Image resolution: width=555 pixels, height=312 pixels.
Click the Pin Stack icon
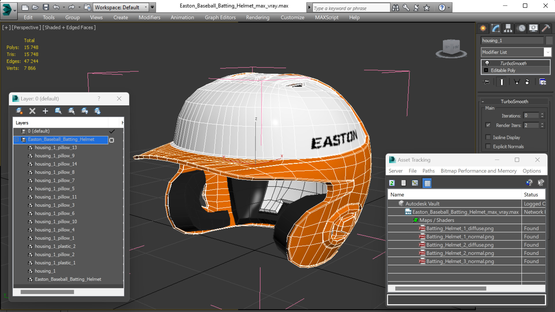[x=486, y=82]
